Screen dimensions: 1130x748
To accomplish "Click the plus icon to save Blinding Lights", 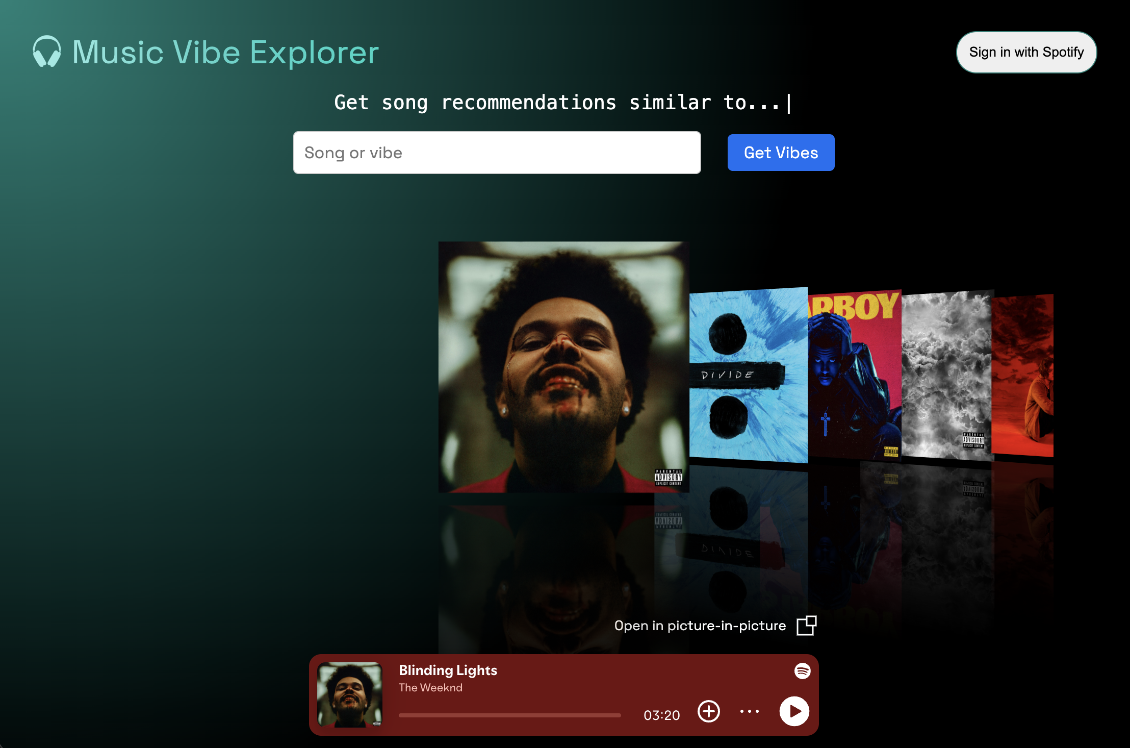I will pos(708,711).
